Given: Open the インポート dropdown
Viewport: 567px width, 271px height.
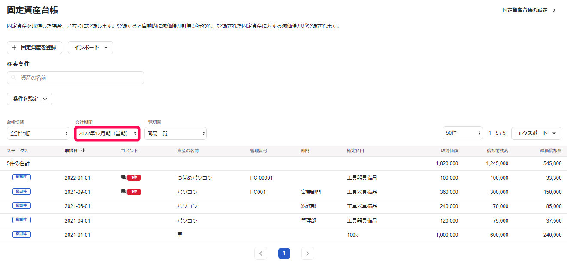Looking at the screenshot, I should (90, 48).
